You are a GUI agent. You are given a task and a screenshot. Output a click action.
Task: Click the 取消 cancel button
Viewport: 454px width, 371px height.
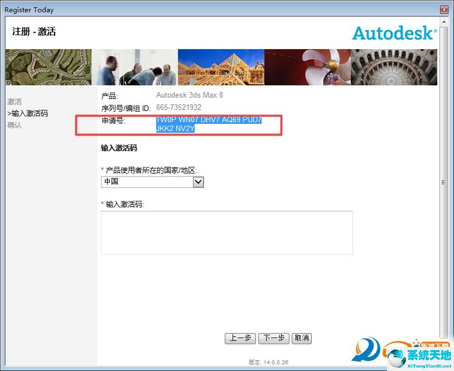[x=302, y=338]
